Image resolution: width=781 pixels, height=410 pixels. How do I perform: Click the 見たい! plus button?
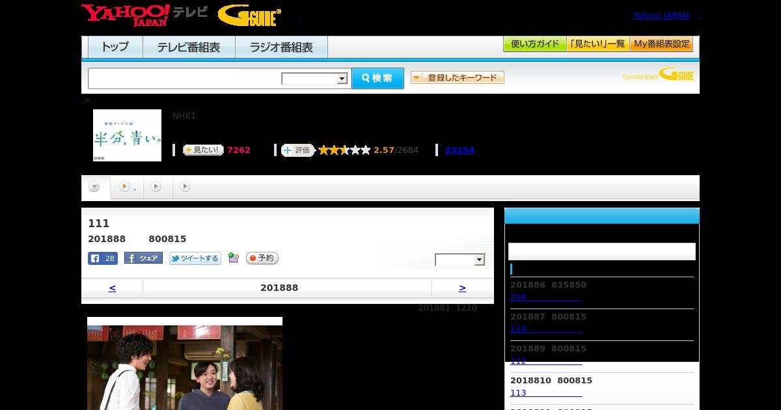203,150
